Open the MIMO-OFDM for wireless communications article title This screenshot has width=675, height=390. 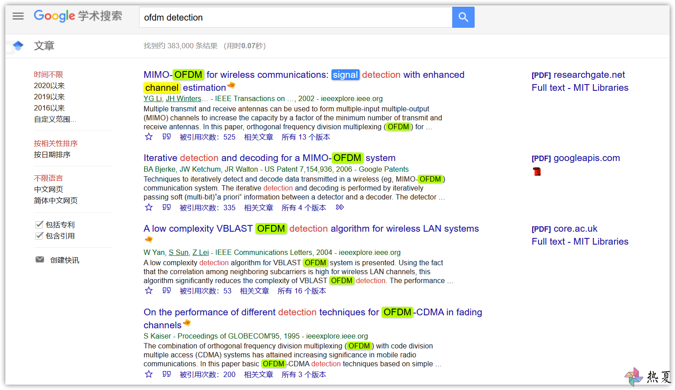coord(304,81)
